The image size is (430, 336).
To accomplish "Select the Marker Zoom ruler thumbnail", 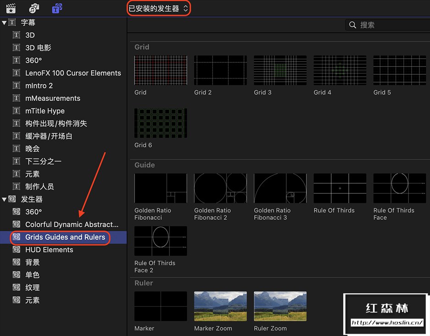I will [220, 306].
